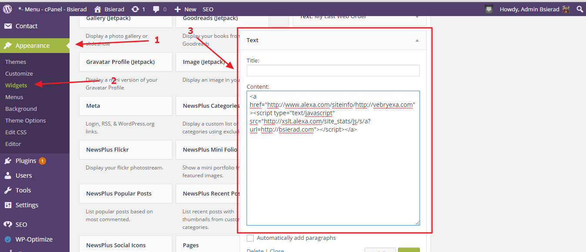The image size is (586, 252).
Task: Select the NewsPlus Social Icons widget
Action: pos(126,244)
